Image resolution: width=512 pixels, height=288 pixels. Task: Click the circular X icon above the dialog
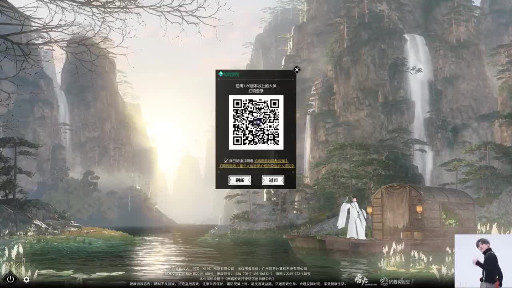tap(297, 69)
